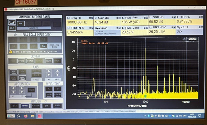Screen dimensions: 207x125
Task: Open settings menu on Sys:Gen1 tile
Action: 117,28
